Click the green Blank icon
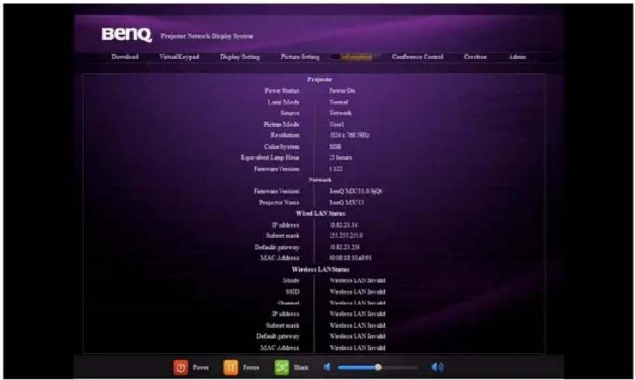This screenshot has height=380, width=635. pos(282,367)
